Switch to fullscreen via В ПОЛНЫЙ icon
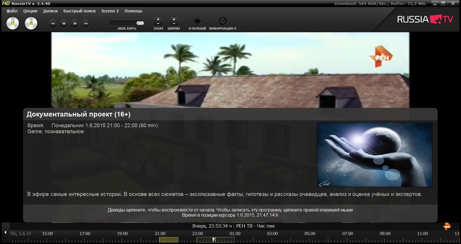 pos(197,21)
